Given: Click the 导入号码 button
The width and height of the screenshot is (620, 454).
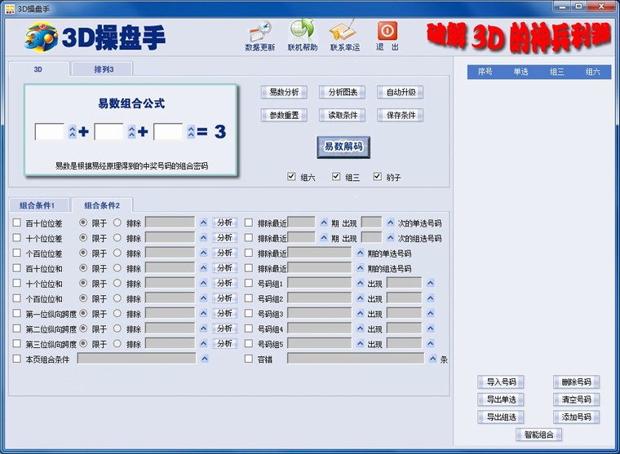Looking at the screenshot, I should pyautogui.click(x=501, y=382).
